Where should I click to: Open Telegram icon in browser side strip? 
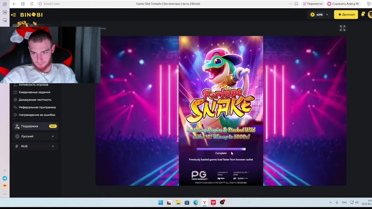pos(5,178)
